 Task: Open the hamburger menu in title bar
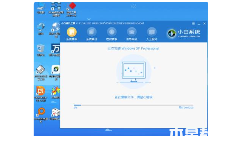[x=193, y=24]
